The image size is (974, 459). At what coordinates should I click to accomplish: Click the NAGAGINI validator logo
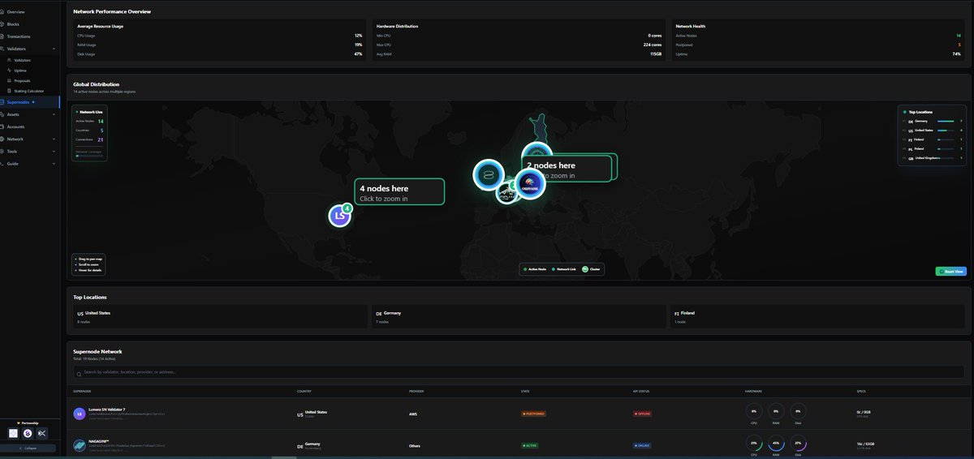point(79,444)
